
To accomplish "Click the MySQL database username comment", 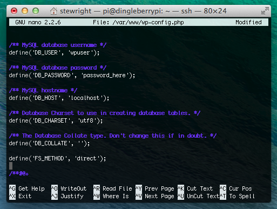I will 58,45.
